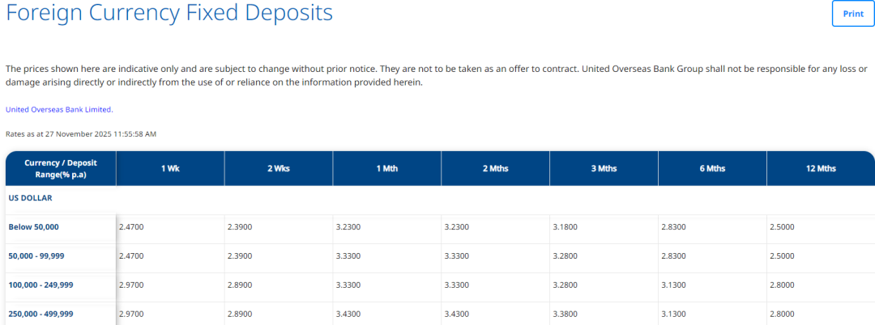This screenshot has height=325, width=875.
Task: Select the US DOLLAR section row
Action: pyautogui.click(x=31, y=197)
